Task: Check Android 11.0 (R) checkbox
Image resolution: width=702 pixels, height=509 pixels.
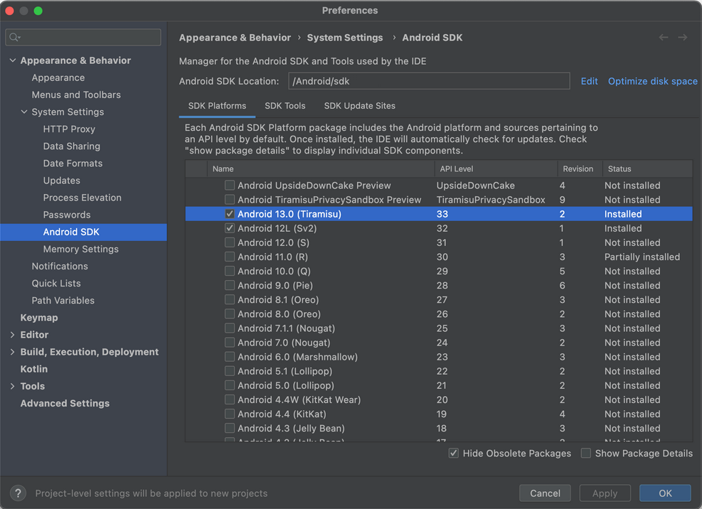Action: pos(230,257)
